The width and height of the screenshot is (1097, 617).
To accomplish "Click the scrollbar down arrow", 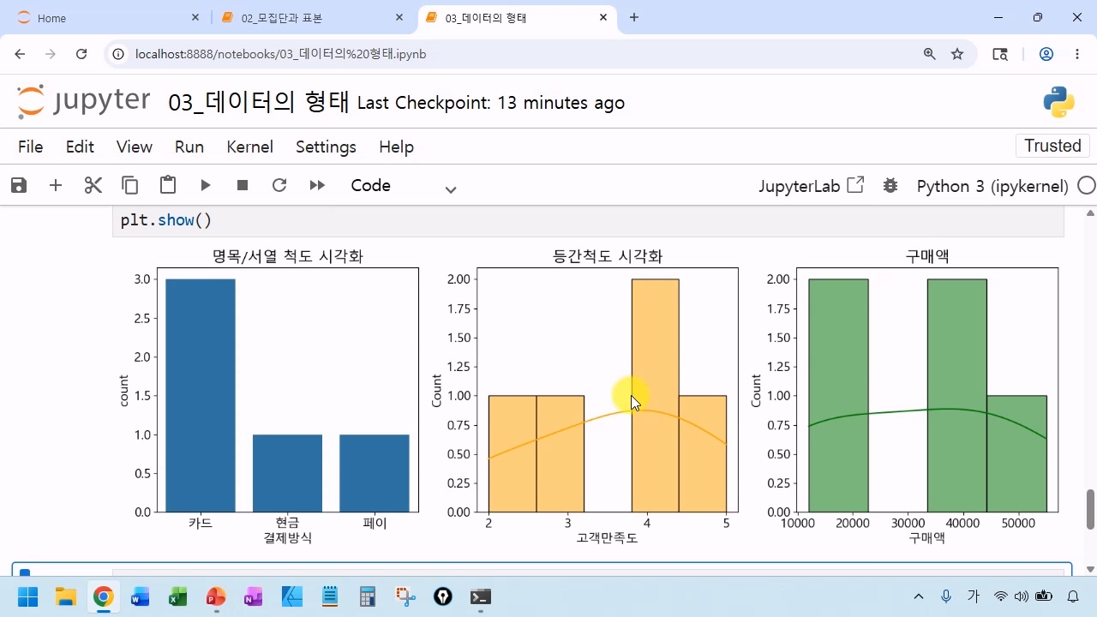I will pos(1090,569).
